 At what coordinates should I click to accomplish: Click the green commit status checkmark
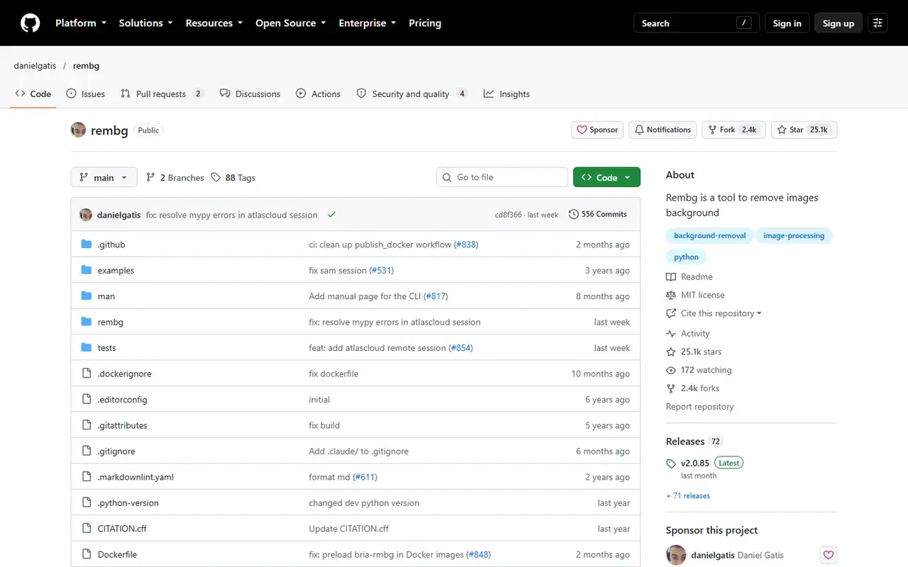(x=331, y=215)
